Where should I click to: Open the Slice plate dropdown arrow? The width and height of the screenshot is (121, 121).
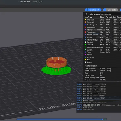tap(105, 10)
